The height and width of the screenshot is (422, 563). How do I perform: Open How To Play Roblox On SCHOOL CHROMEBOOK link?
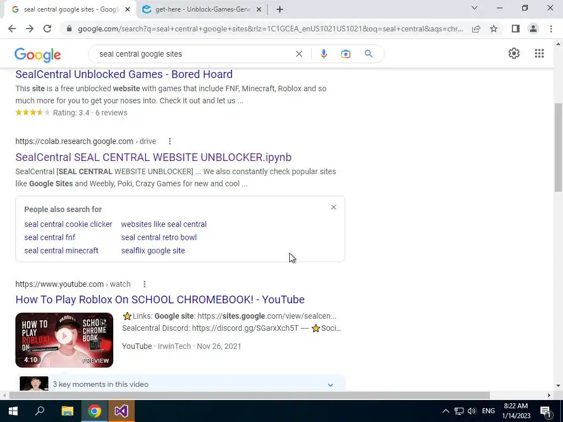click(x=160, y=299)
